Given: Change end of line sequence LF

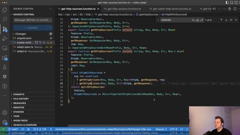Looking at the screenshot, I should click(181, 129).
